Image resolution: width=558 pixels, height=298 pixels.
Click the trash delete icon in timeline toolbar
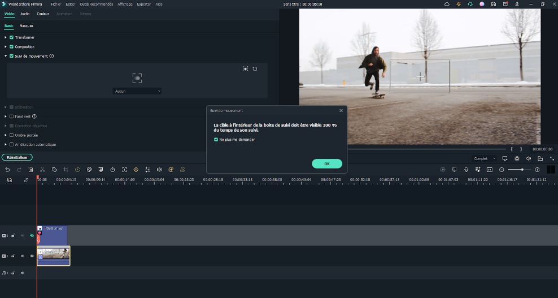coord(30,170)
